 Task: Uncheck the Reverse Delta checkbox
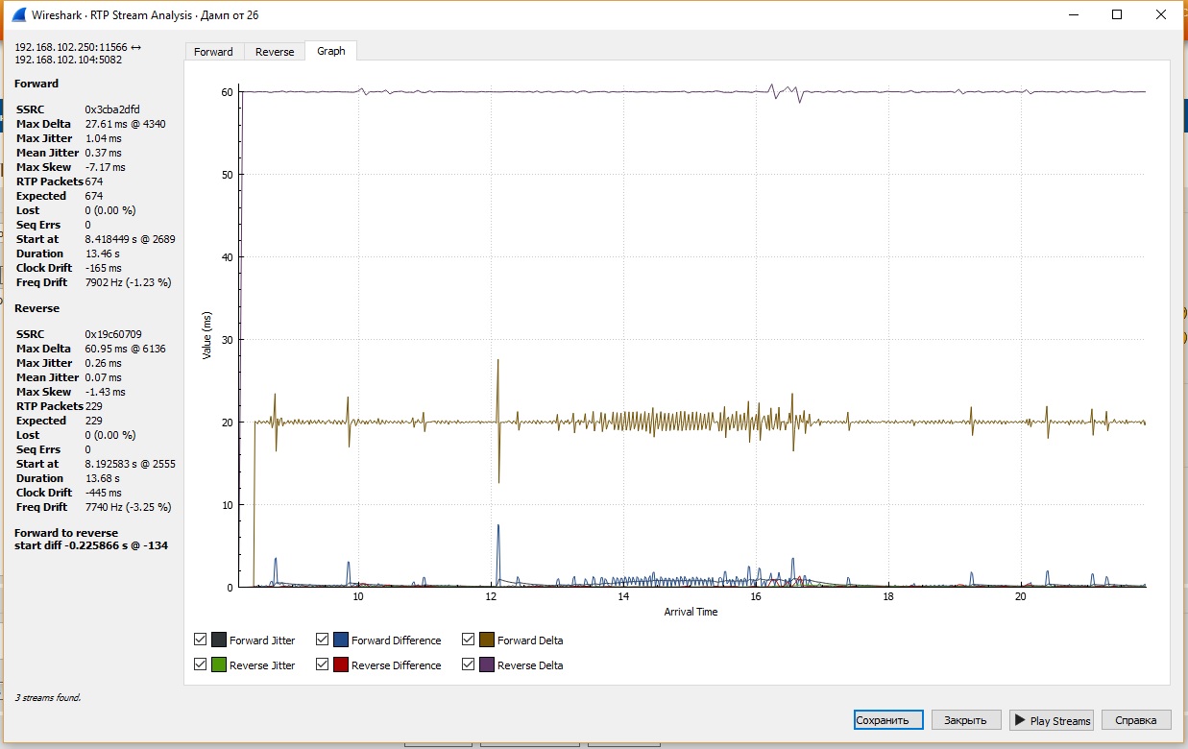[469, 664]
